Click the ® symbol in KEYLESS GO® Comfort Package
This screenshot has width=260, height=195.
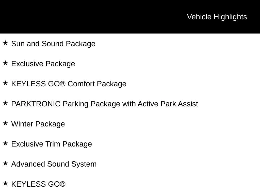63,84
